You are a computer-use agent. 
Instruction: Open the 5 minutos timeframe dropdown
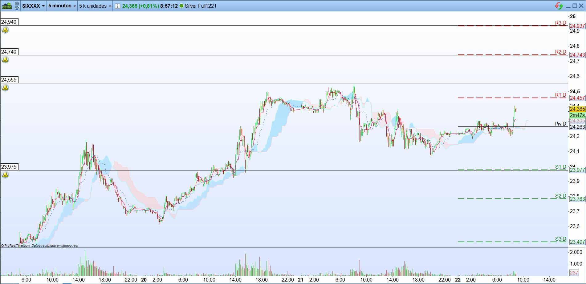pos(62,6)
